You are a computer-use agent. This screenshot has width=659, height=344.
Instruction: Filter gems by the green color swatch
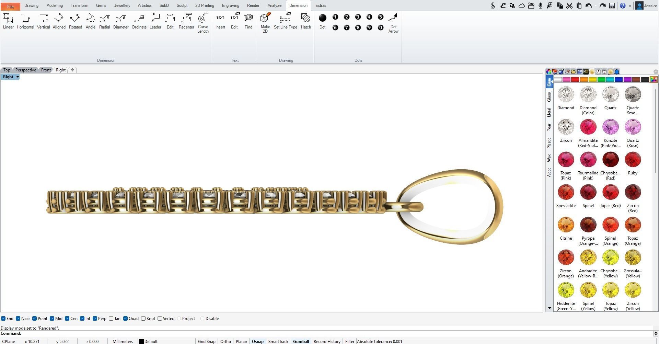pos(601,80)
